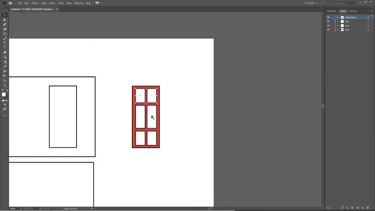Screen dimensions: 375x211
Task: Click the windowframe layer thumbnail
Action: tap(342, 18)
